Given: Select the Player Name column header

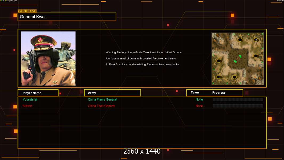Looking at the screenshot, I should pos(38,93).
